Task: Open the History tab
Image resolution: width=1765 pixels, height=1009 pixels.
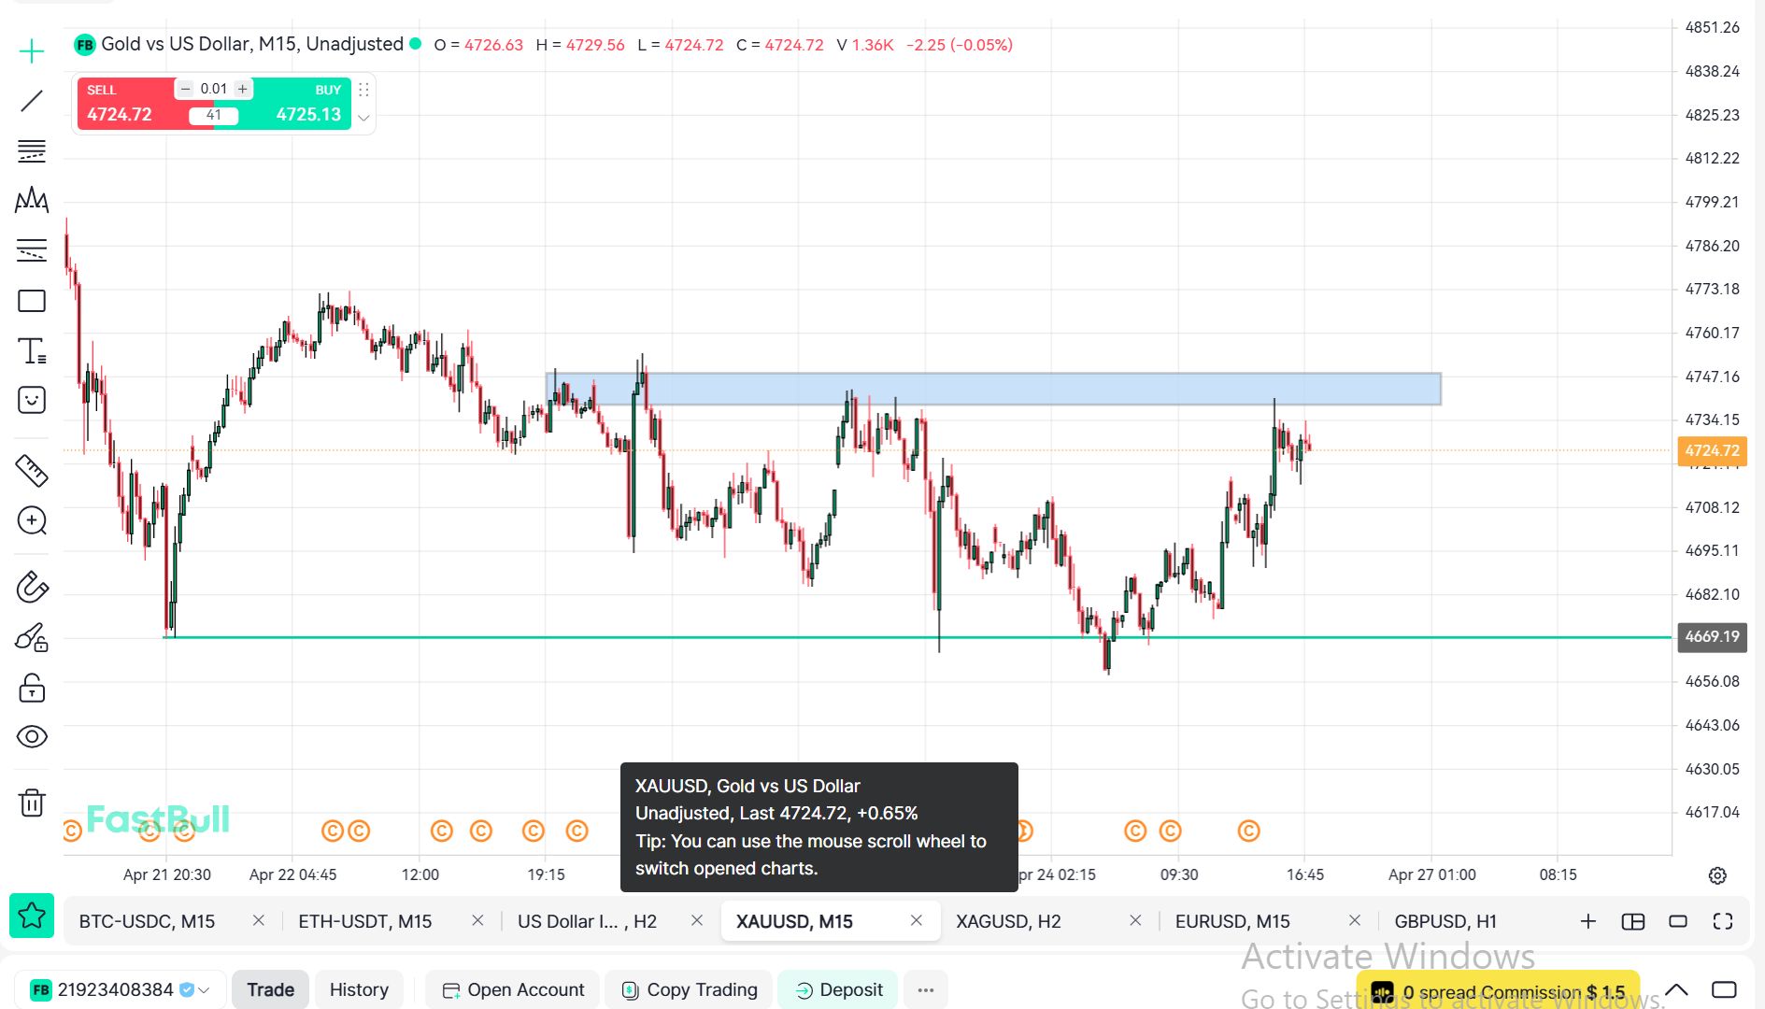Action: coord(359,990)
